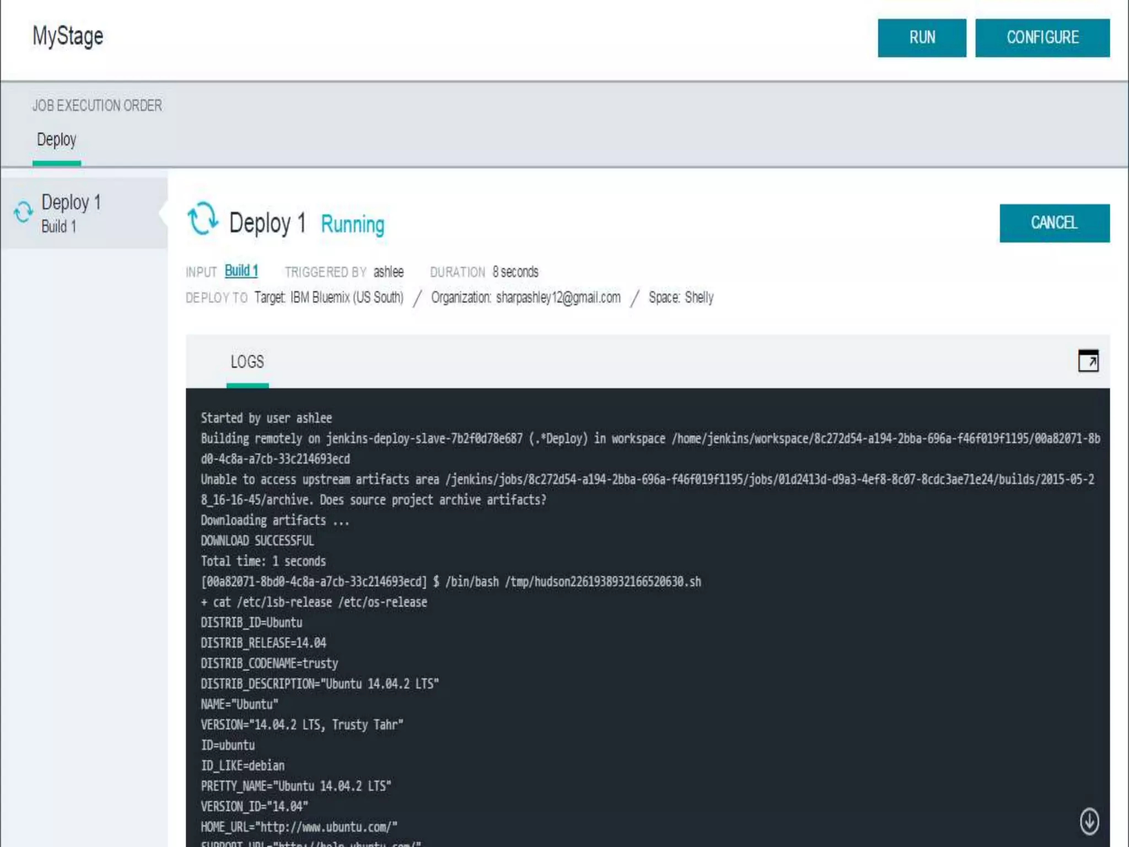Click the MyStage title
Viewport: 1129px width, 847px height.
point(68,36)
